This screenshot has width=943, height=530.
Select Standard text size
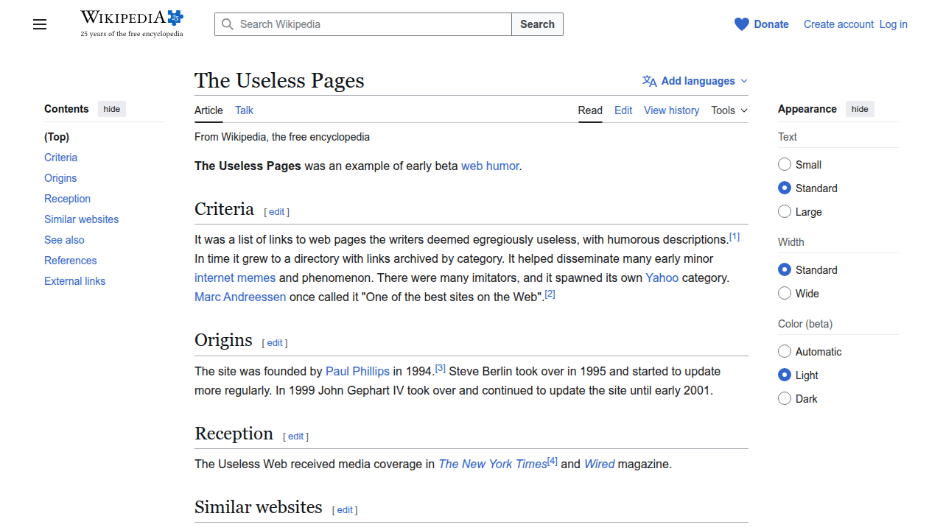[785, 188]
